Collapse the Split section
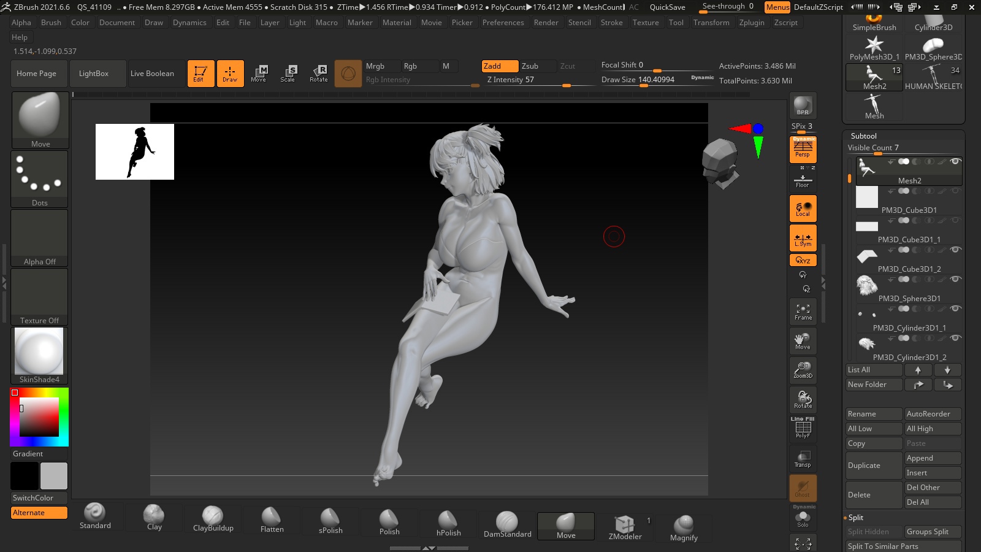This screenshot has width=981, height=552. pos(856,518)
